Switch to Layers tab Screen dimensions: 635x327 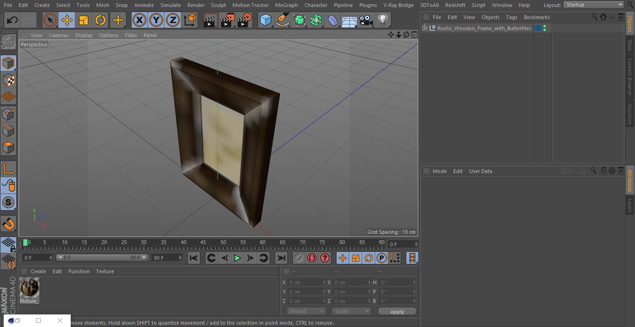[x=630, y=205]
